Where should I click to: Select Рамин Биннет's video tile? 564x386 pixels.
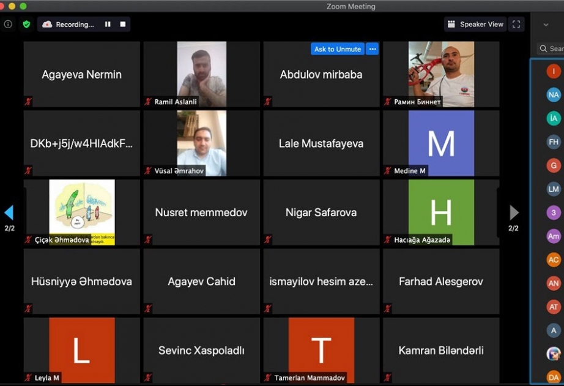click(x=441, y=74)
